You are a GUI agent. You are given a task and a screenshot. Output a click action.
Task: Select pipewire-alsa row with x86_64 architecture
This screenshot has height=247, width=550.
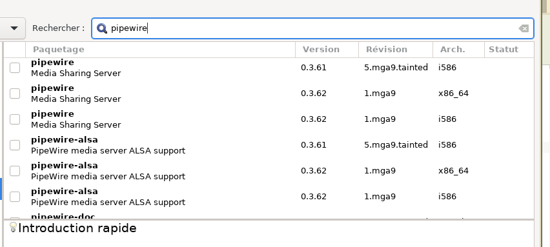pyautogui.click(x=269, y=171)
